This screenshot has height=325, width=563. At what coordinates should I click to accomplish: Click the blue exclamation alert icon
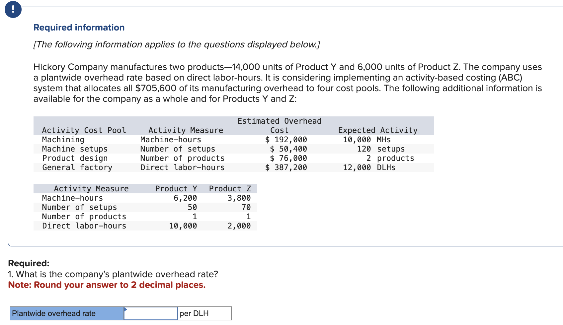[13, 10]
